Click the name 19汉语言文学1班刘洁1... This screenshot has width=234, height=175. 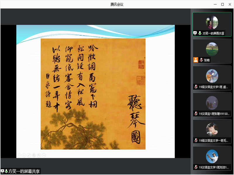click(214, 167)
